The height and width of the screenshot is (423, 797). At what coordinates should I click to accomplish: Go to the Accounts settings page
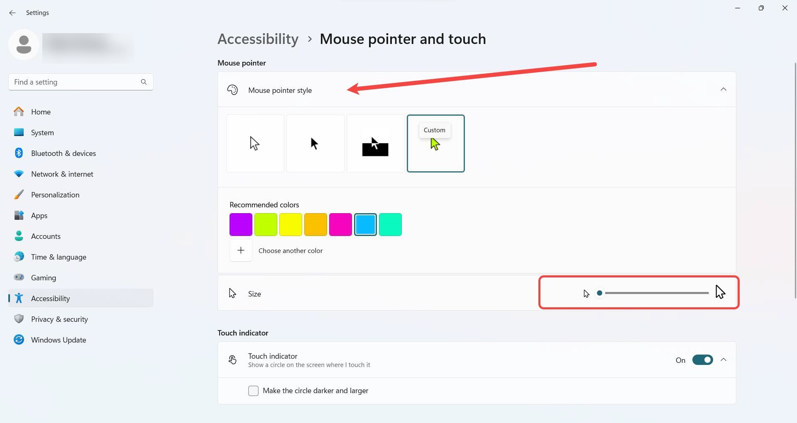pos(46,236)
